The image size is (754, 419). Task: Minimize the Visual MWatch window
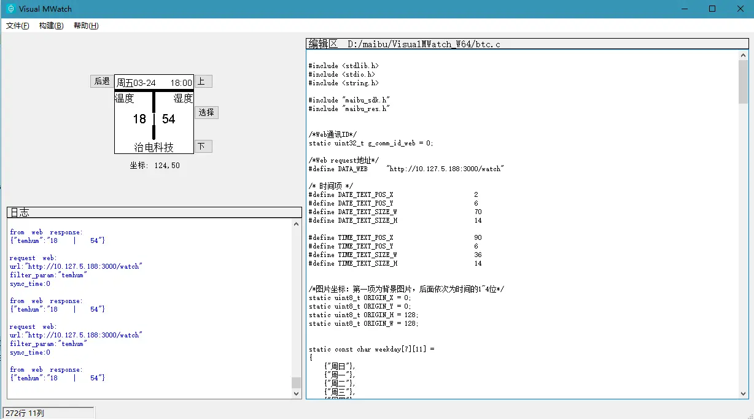click(684, 9)
